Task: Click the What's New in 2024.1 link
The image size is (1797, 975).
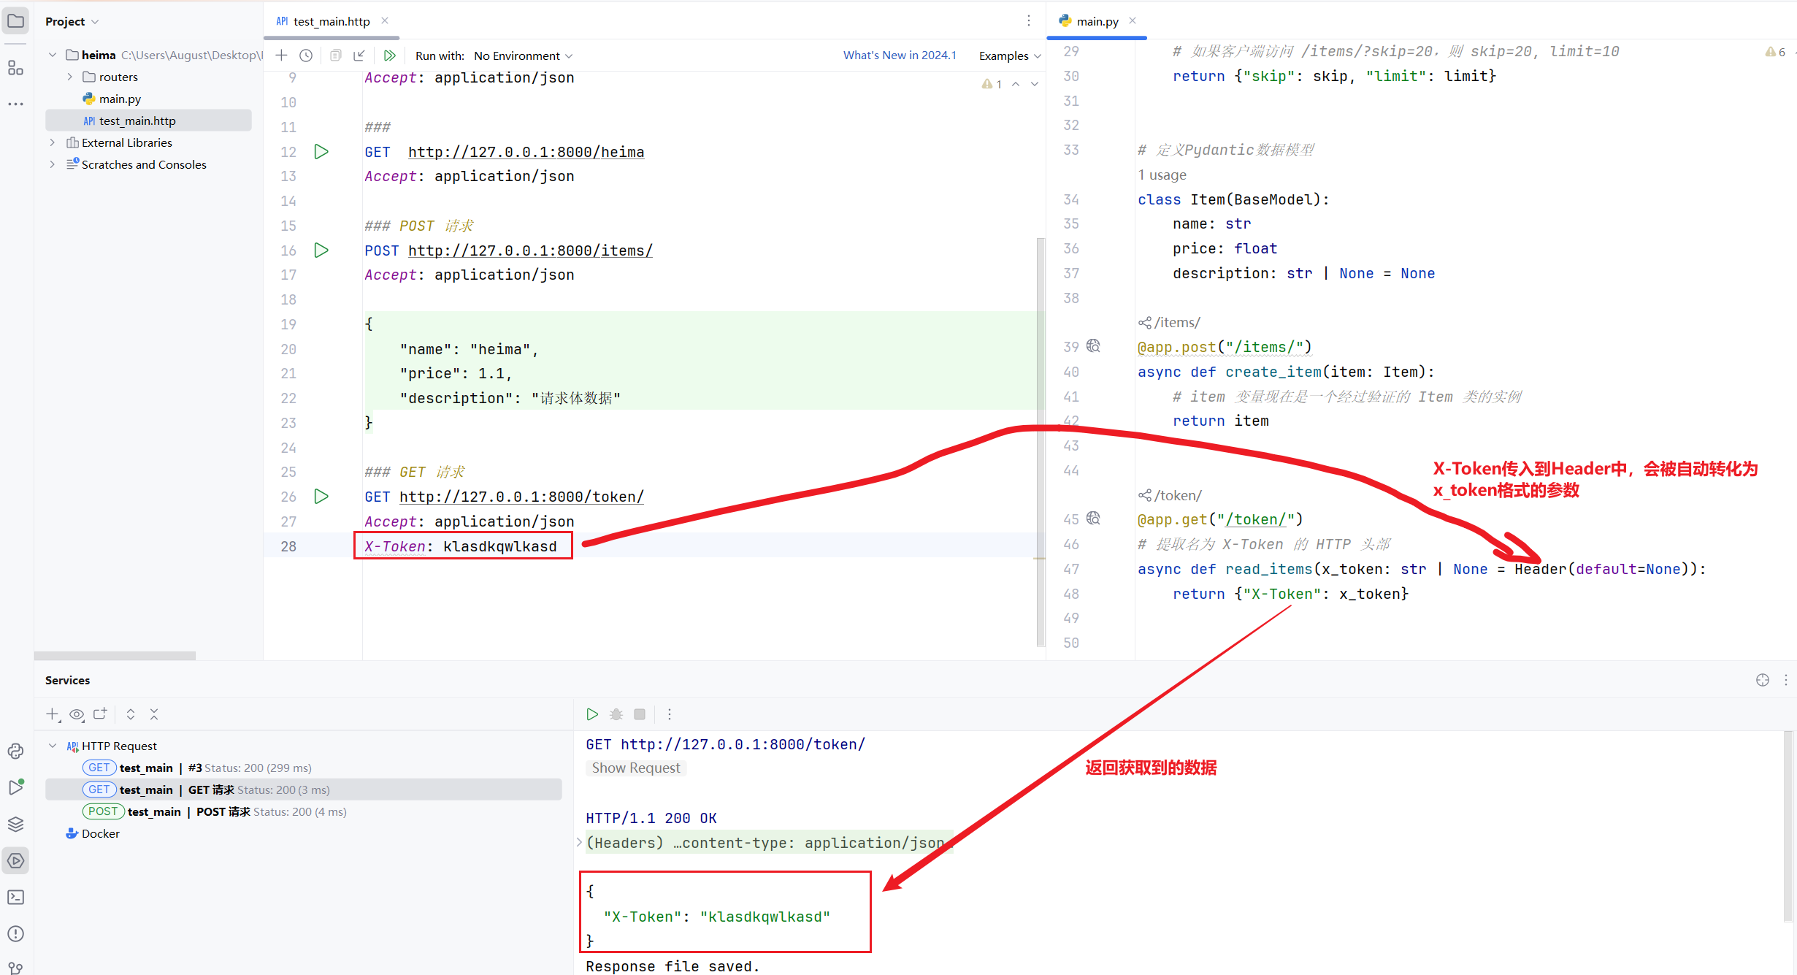Action: tap(900, 56)
